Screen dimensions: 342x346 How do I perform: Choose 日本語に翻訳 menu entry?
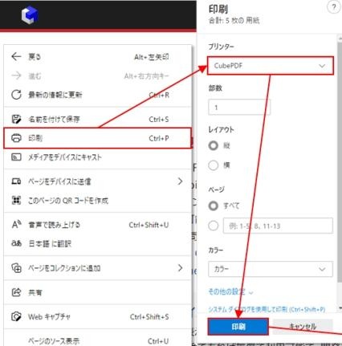pyautogui.click(x=98, y=243)
